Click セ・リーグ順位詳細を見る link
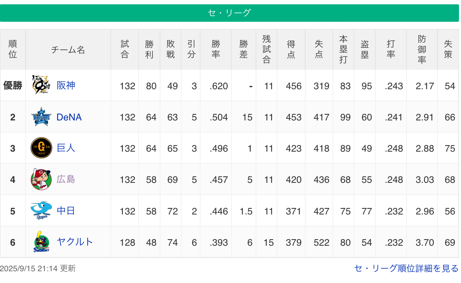Image resolution: width=461 pixels, height=283 pixels. pos(406,268)
